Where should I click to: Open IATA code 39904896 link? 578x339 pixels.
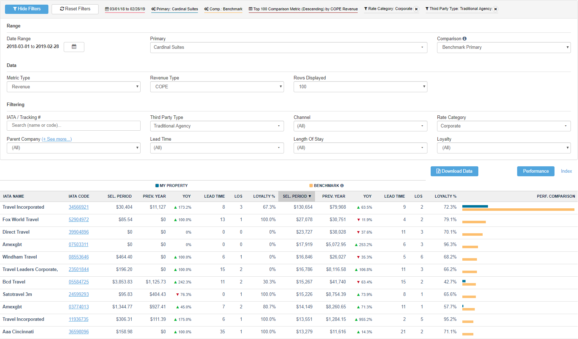[x=79, y=232]
